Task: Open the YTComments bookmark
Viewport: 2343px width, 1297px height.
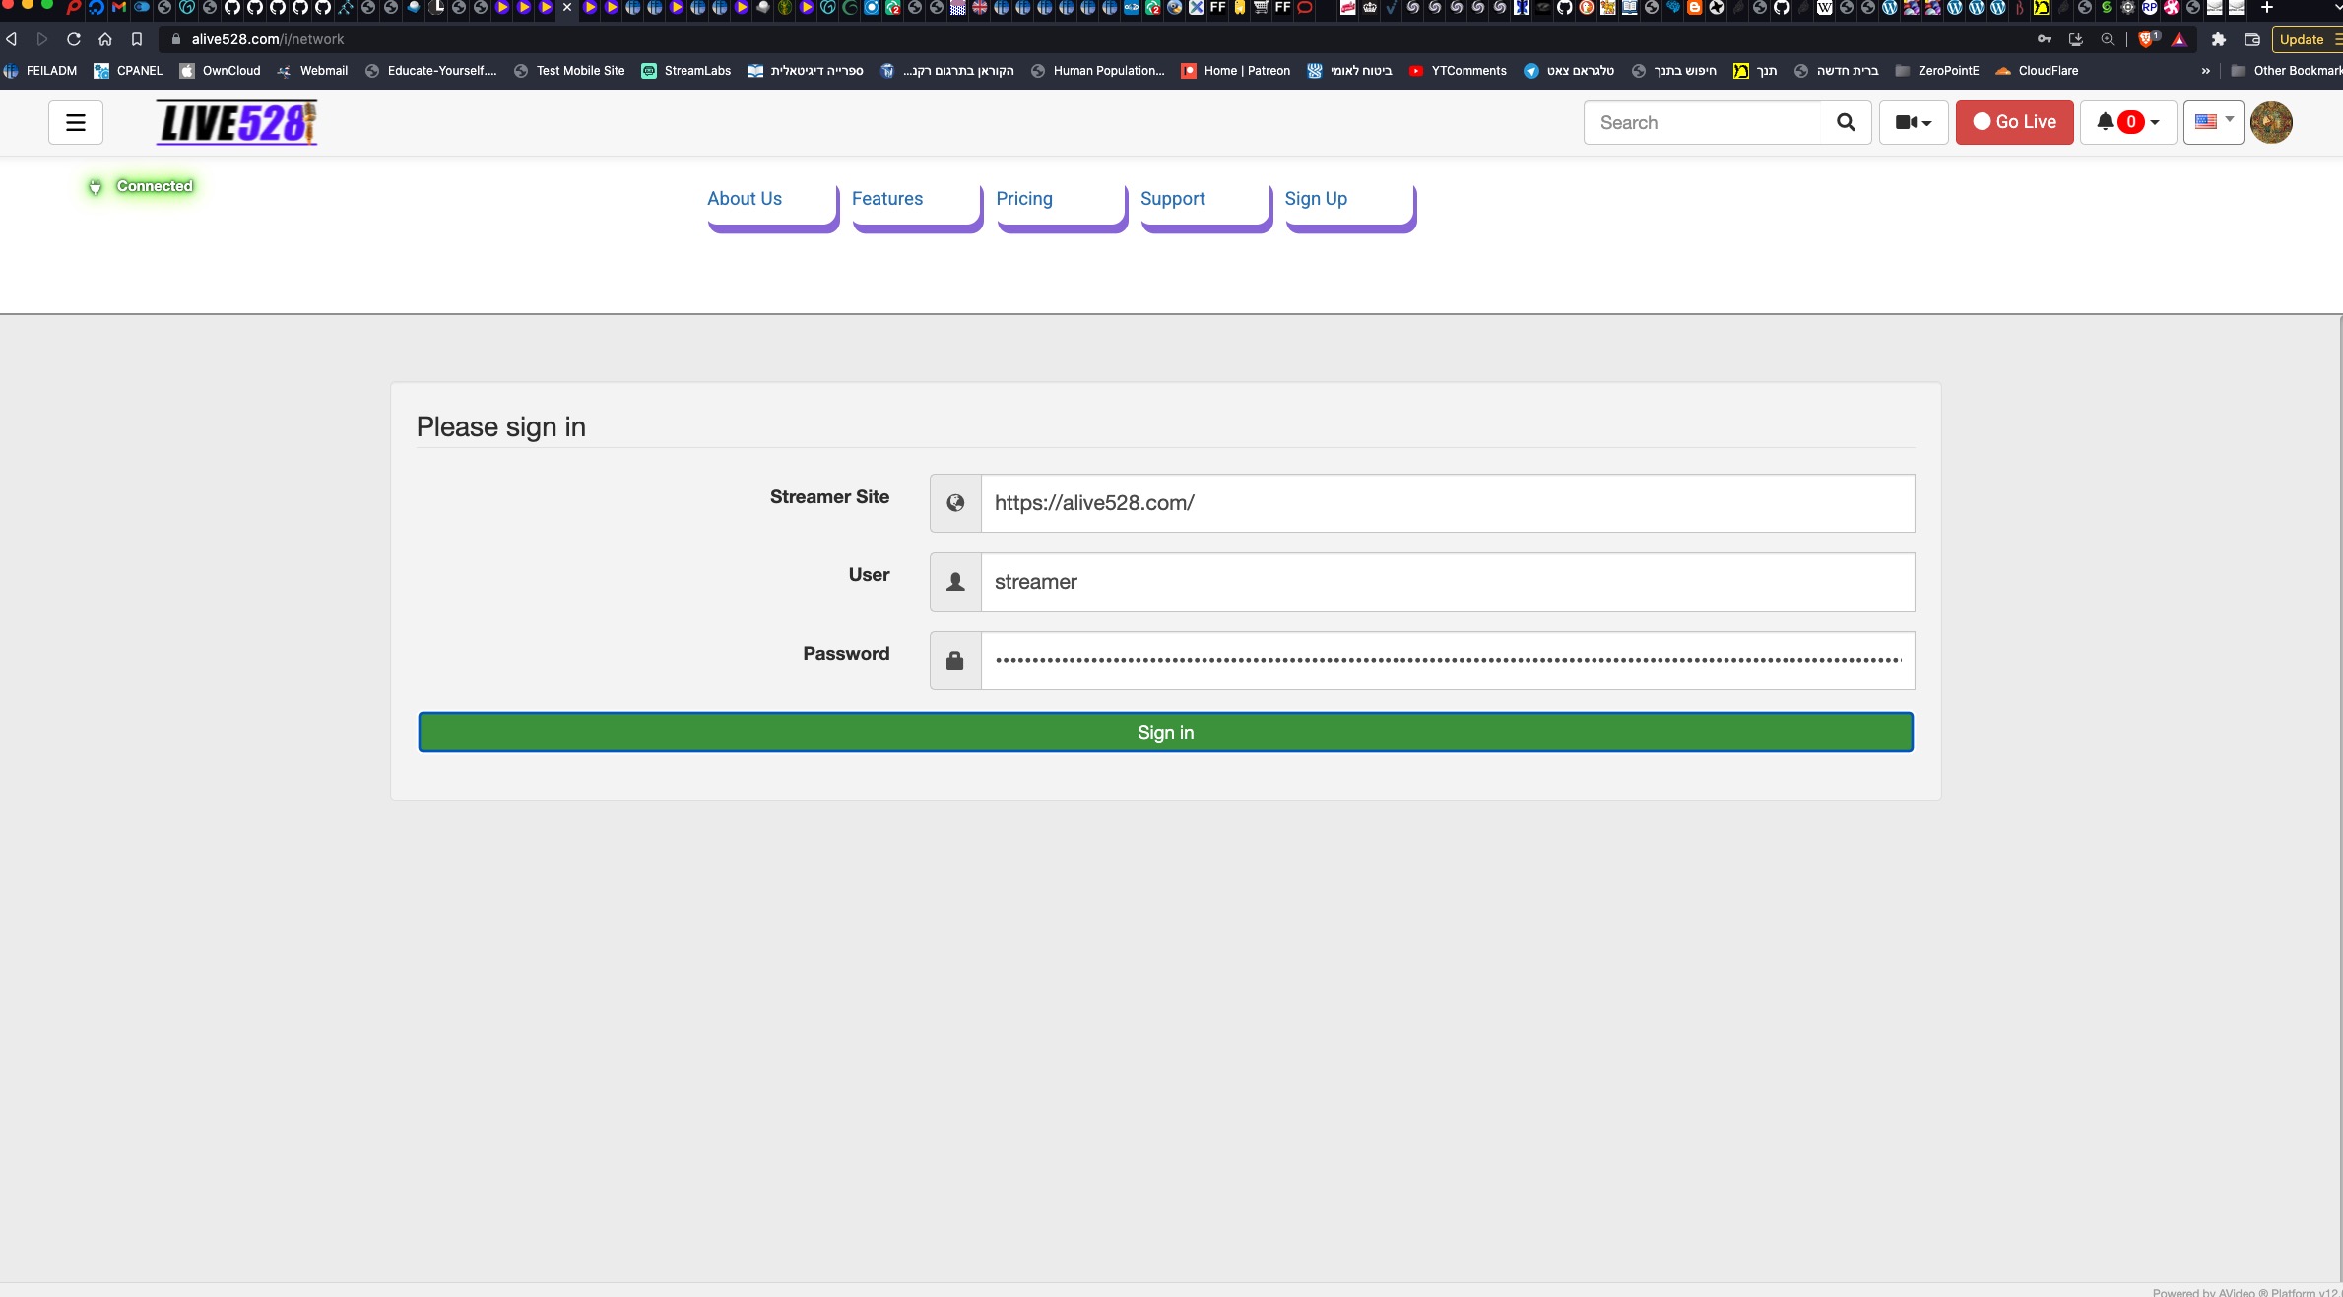Action: coord(1458,71)
